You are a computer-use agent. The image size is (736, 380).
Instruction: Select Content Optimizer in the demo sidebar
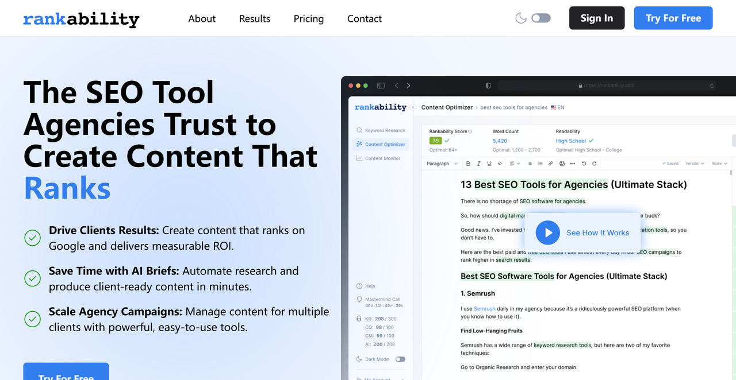[381, 144]
